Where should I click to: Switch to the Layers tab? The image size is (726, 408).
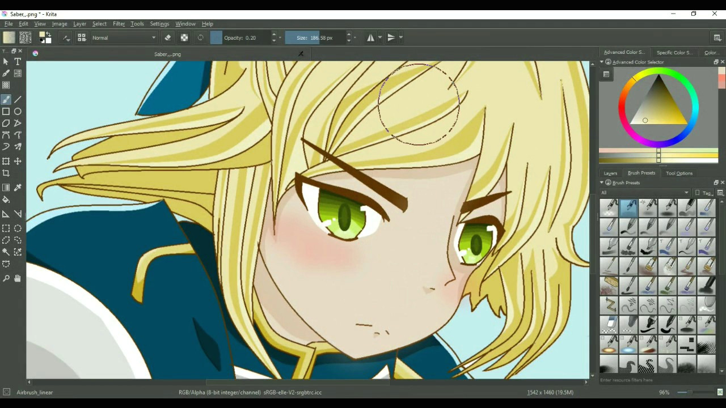[x=610, y=173]
